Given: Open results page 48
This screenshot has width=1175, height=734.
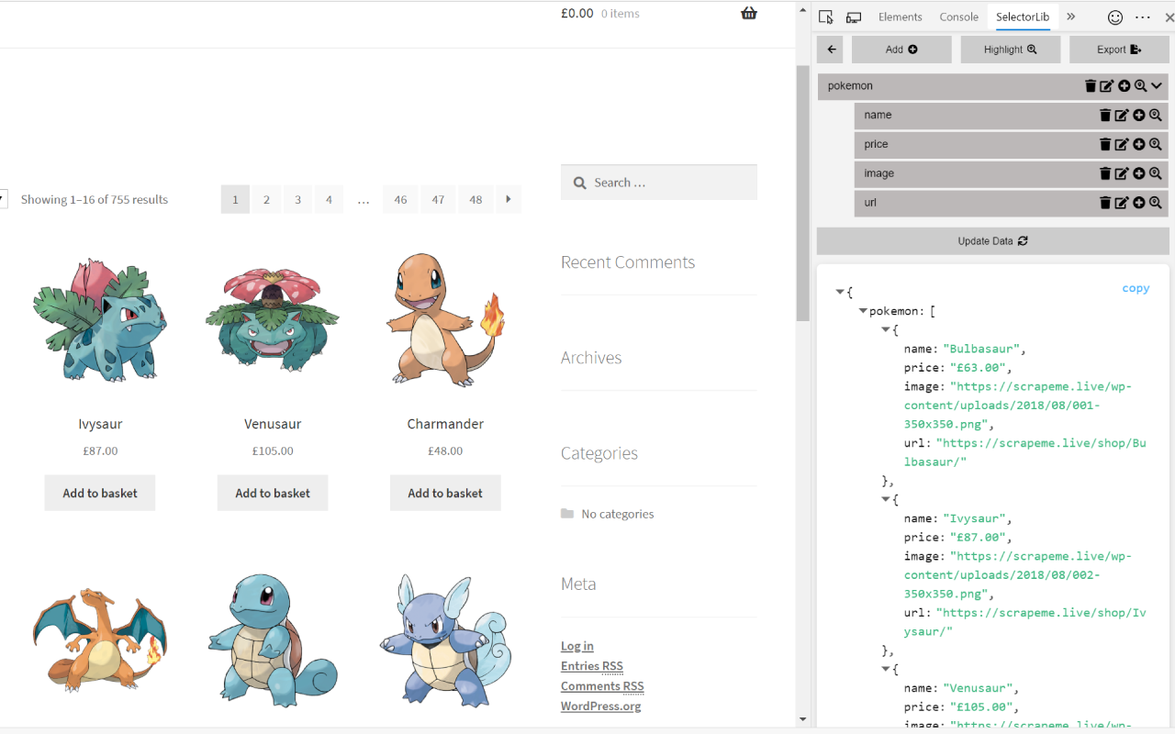Looking at the screenshot, I should (x=476, y=199).
